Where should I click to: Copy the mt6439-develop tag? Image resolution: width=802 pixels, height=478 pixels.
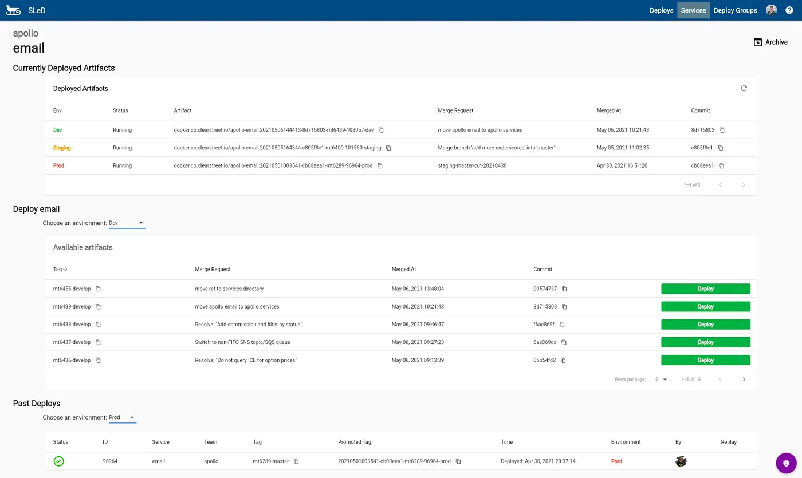[98, 306]
